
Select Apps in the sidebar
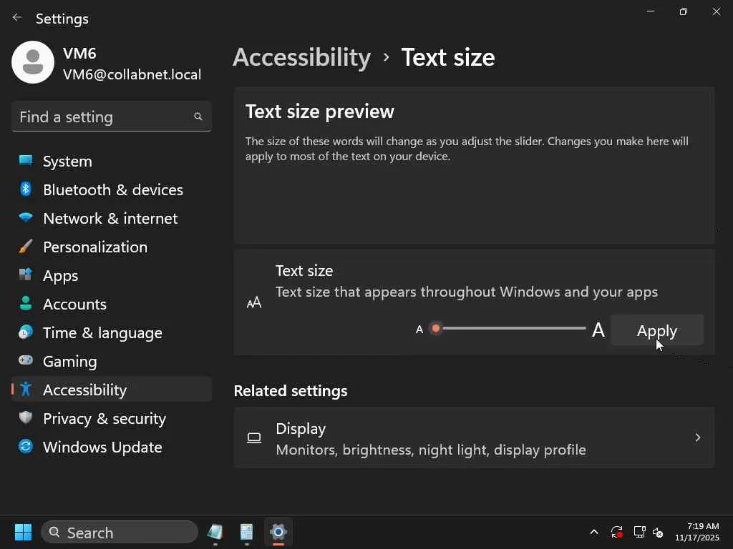pyautogui.click(x=112, y=275)
